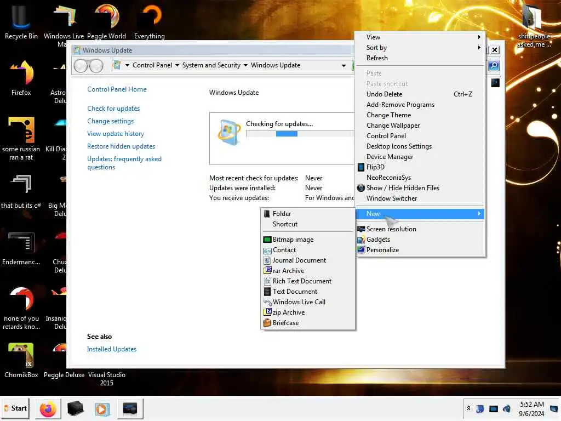Create a new Bitmap image
This screenshot has width=561, height=421.
308,240
